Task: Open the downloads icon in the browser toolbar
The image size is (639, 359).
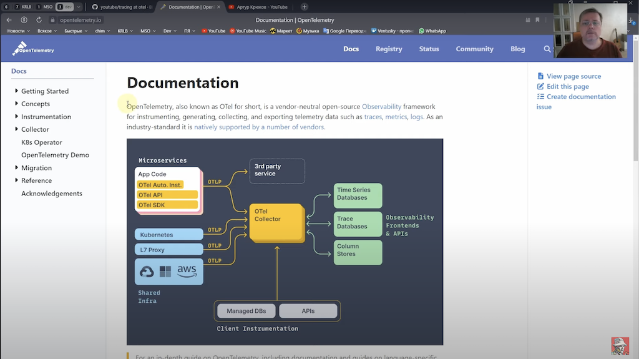Action: (x=630, y=20)
